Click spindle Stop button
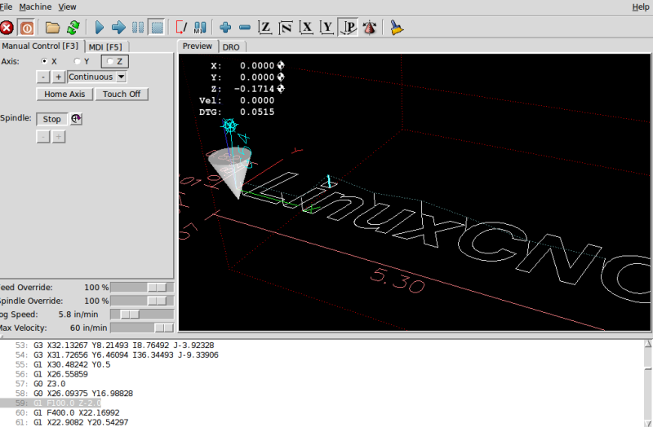 [51, 119]
